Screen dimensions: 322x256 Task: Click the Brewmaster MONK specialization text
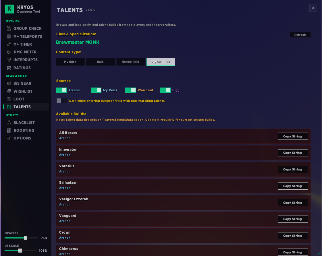[78, 42]
